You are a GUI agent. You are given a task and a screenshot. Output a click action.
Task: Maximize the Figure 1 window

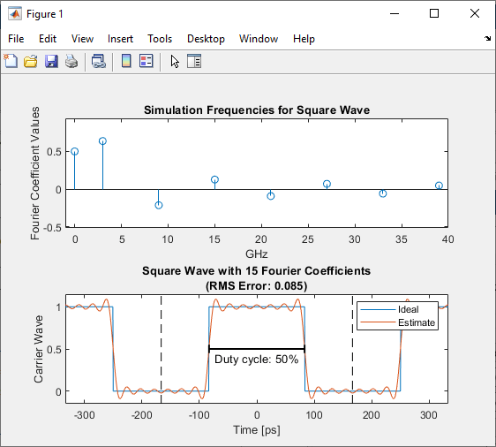[434, 13]
